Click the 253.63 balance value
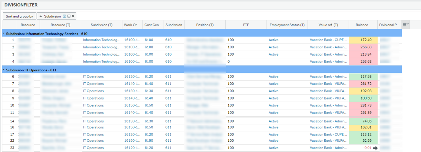Image resolution: width=421 pixels, height=152 pixels. coord(366,62)
